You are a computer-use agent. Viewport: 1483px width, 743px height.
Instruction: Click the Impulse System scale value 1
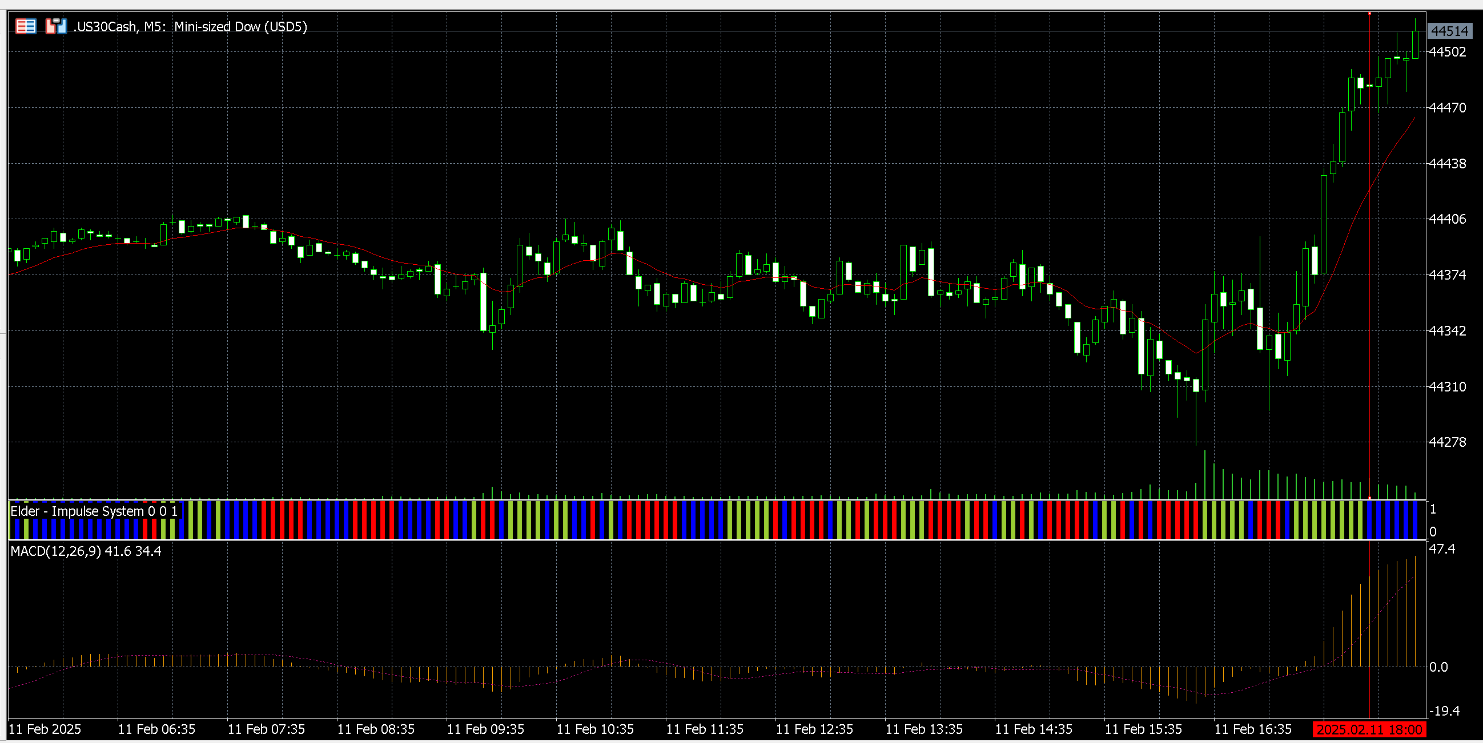pyautogui.click(x=1433, y=510)
